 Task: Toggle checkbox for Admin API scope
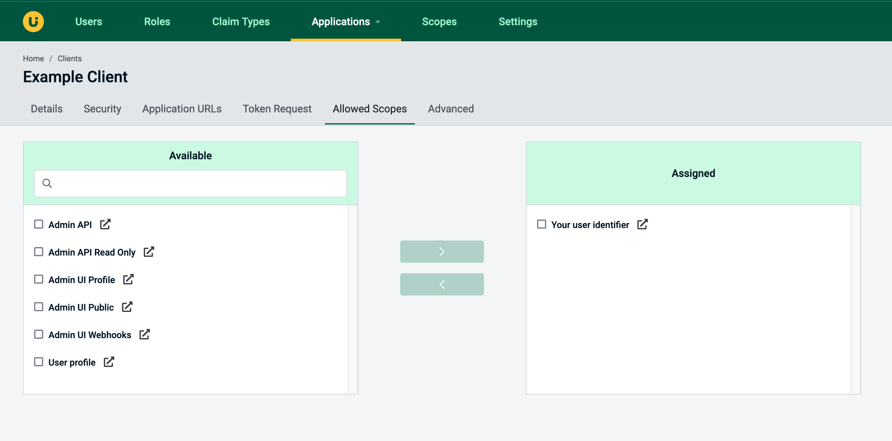(38, 224)
